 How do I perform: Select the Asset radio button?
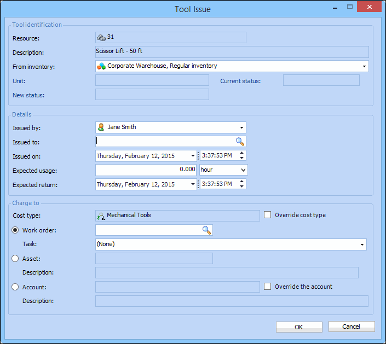[15, 258]
